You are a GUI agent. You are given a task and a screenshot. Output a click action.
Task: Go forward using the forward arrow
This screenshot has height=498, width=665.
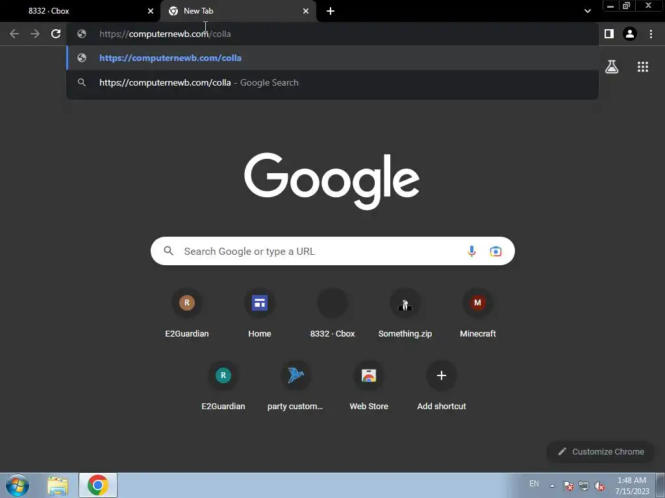[x=35, y=34]
